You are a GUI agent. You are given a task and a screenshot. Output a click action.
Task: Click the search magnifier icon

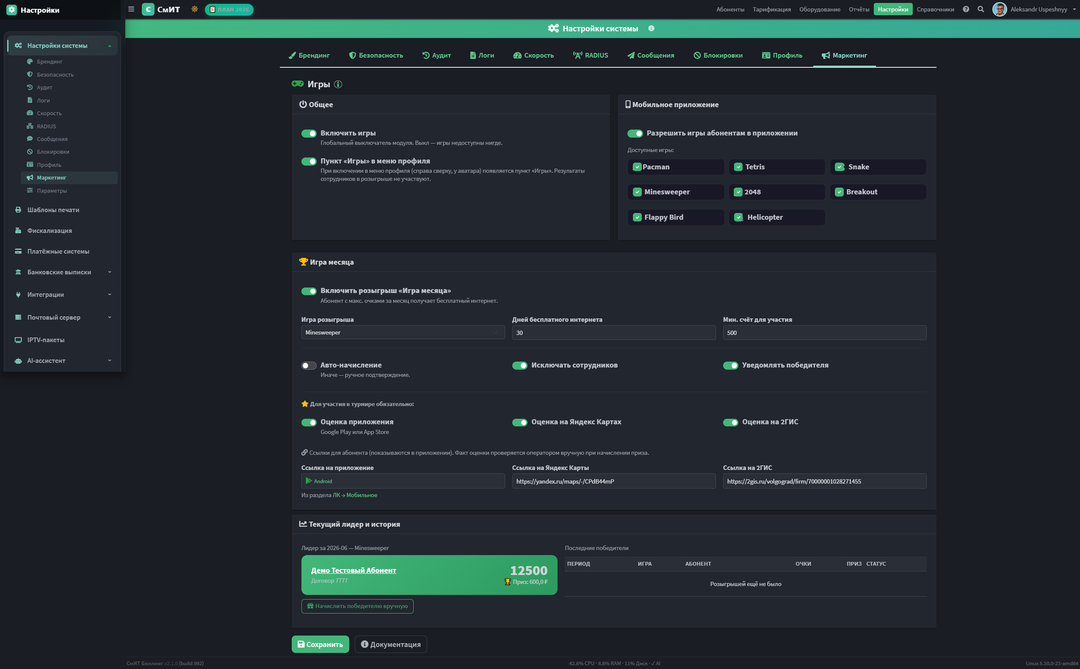pyautogui.click(x=981, y=9)
